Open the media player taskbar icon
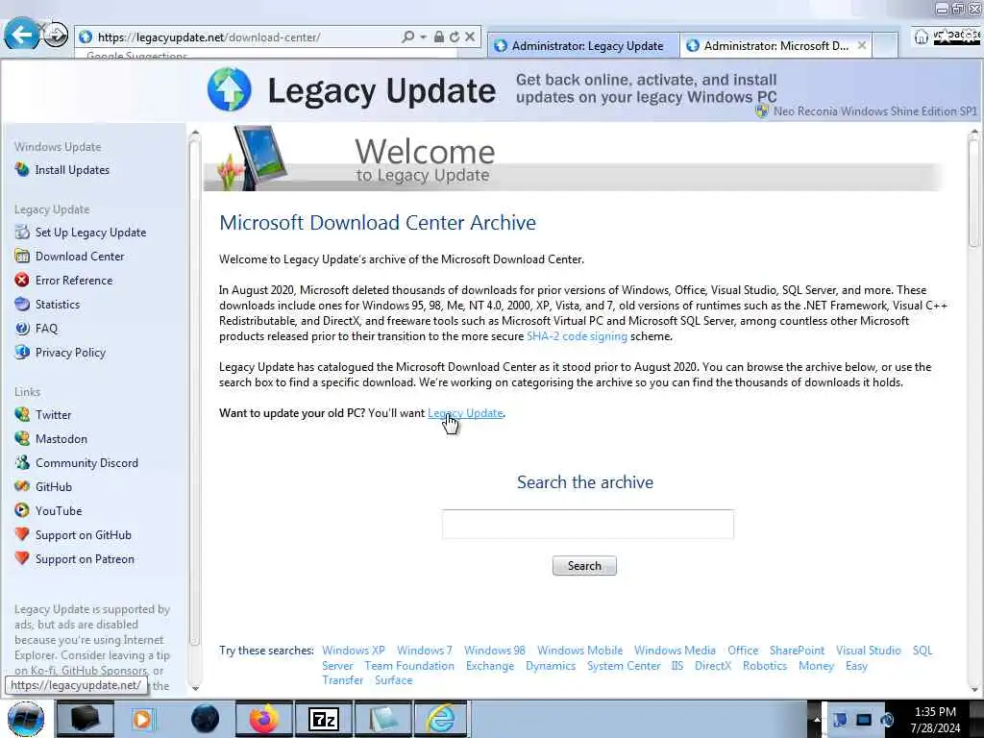Screen dimensions: 984x738 pyautogui.click(x=144, y=719)
